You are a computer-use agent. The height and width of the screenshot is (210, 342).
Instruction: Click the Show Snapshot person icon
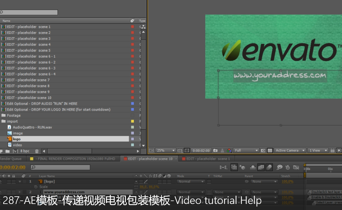(222, 151)
